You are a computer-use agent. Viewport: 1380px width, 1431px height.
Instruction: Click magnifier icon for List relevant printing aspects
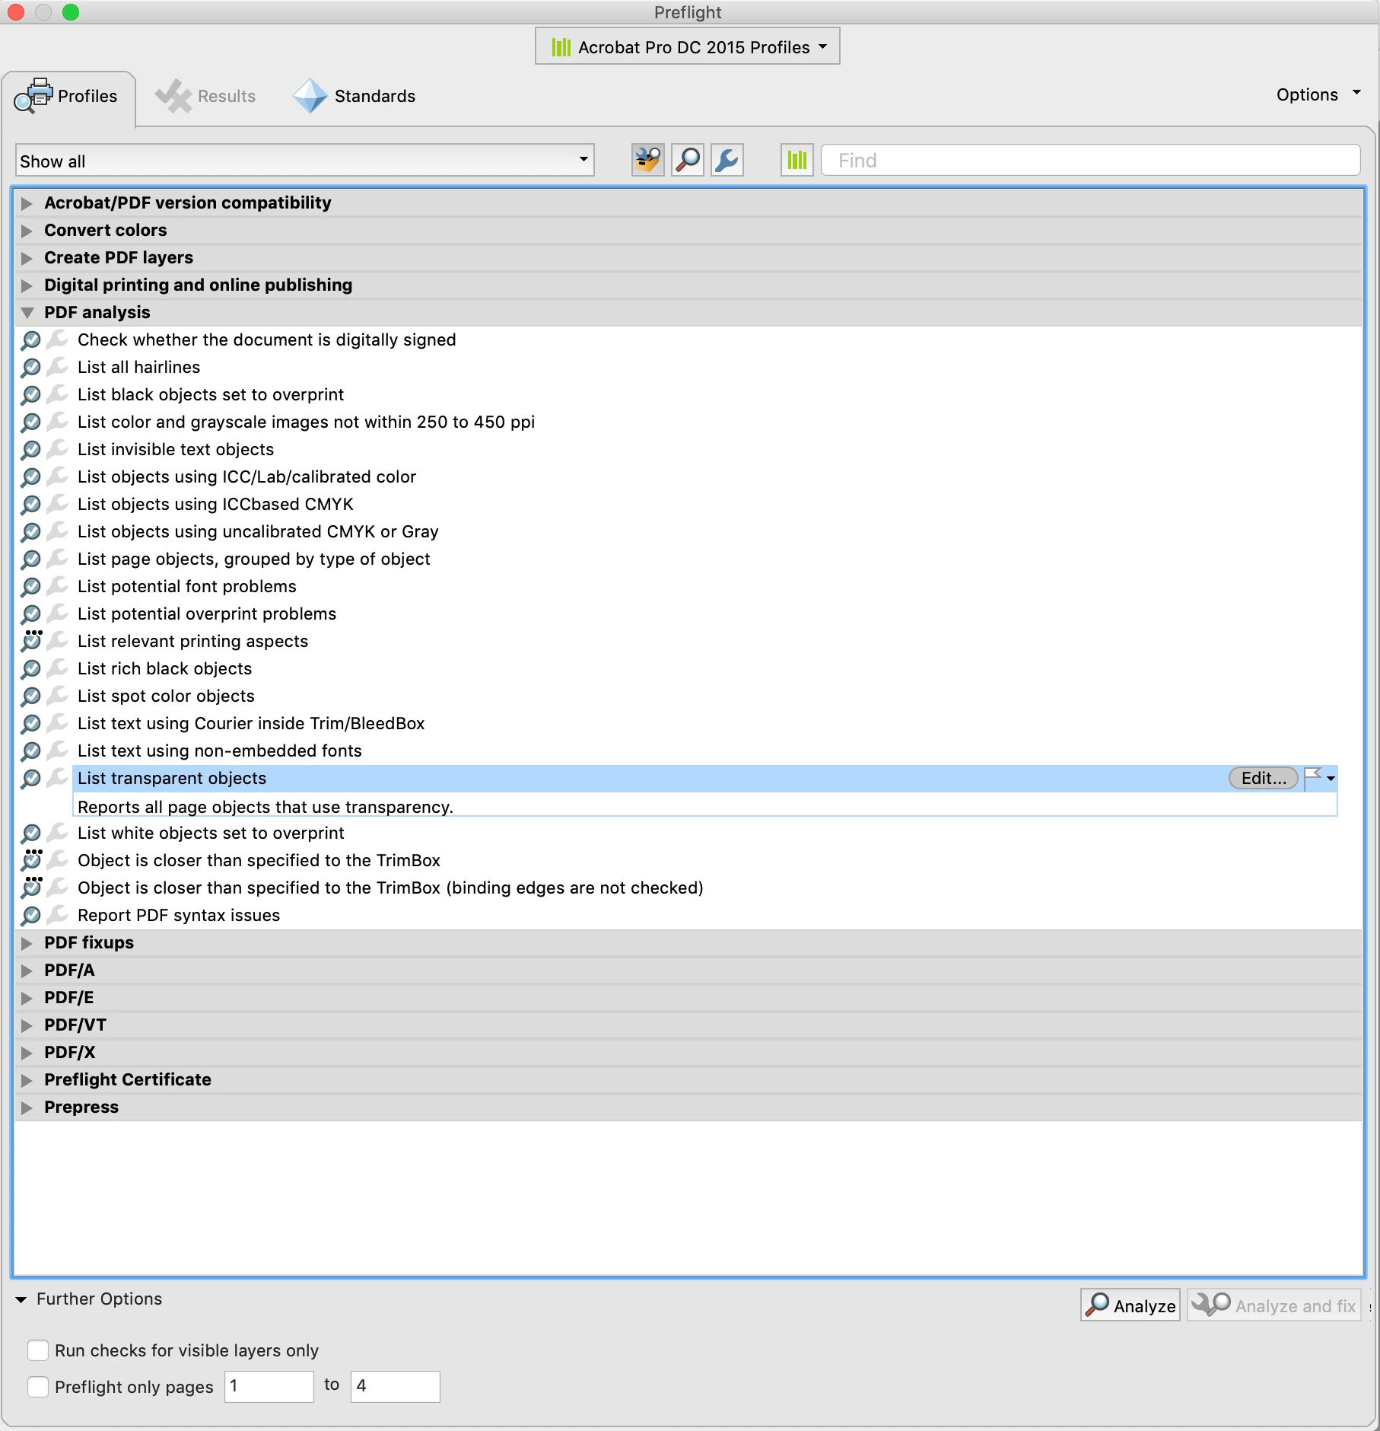click(x=31, y=640)
